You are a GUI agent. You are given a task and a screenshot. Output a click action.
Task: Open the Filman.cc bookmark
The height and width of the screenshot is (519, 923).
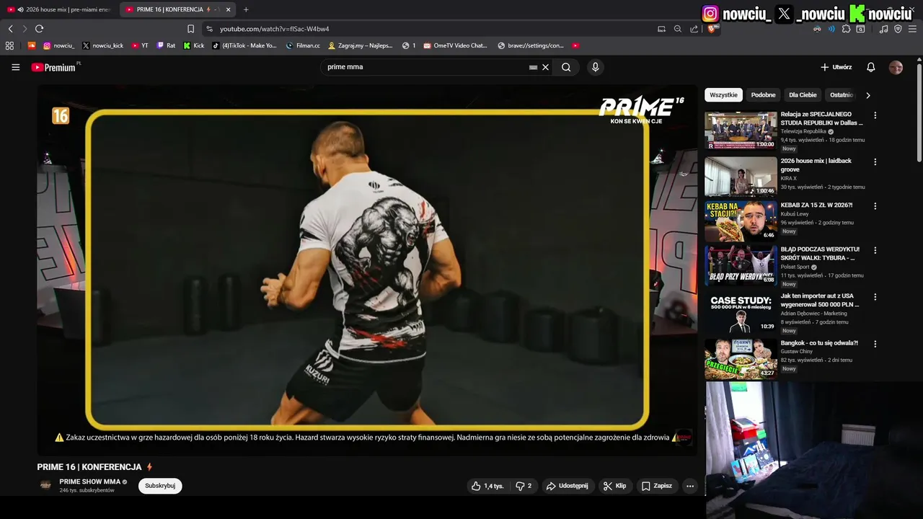[x=303, y=45]
